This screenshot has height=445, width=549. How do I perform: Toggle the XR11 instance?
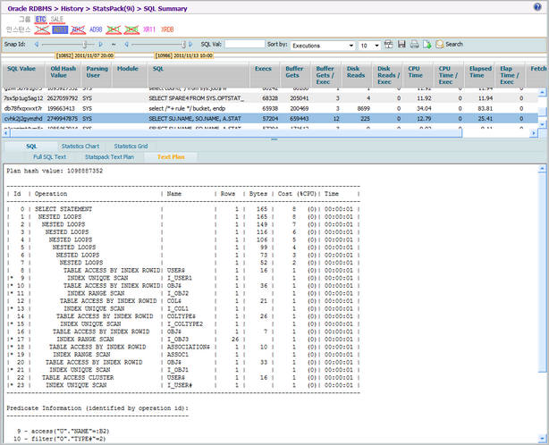148,29
